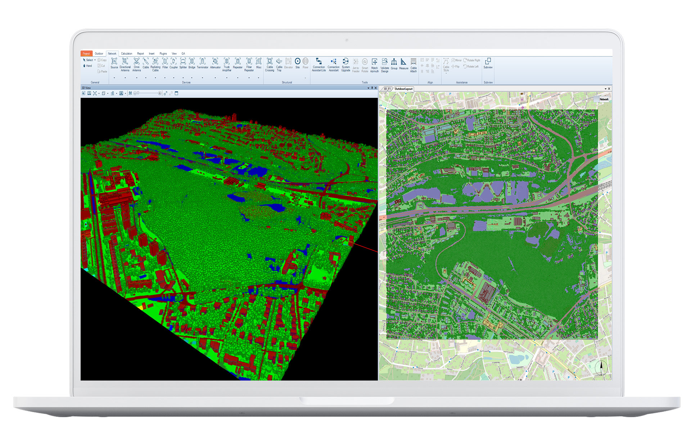The height and width of the screenshot is (446, 691).
Task: Switch to the Calculation ribbon tab
Action: pos(126,54)
